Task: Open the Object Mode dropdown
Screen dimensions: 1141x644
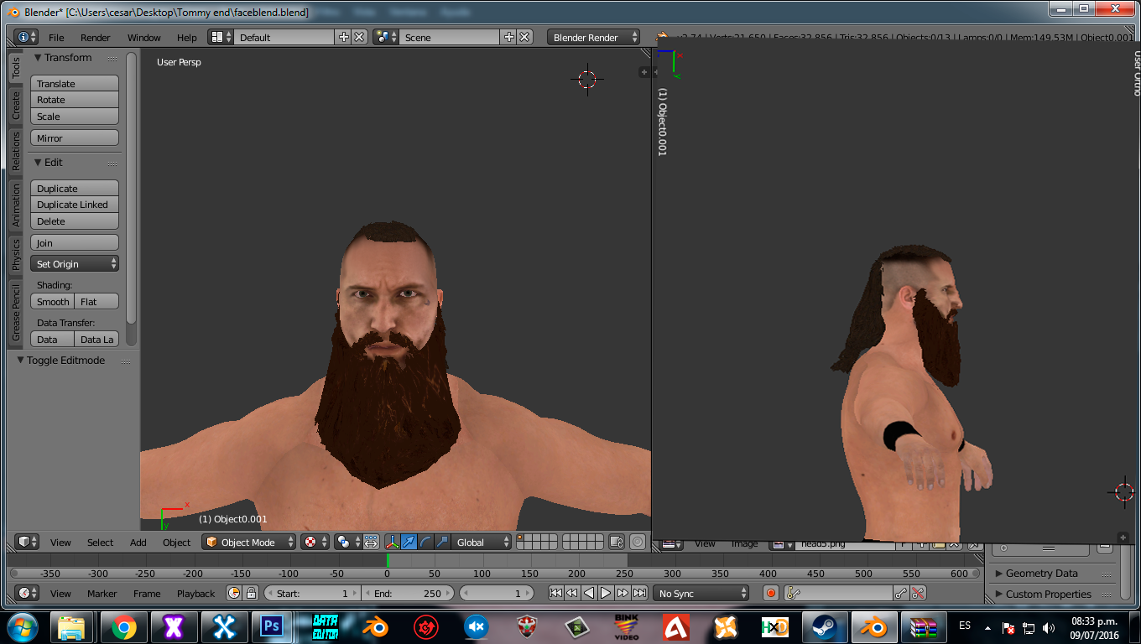Action: [x=248, y=542]
